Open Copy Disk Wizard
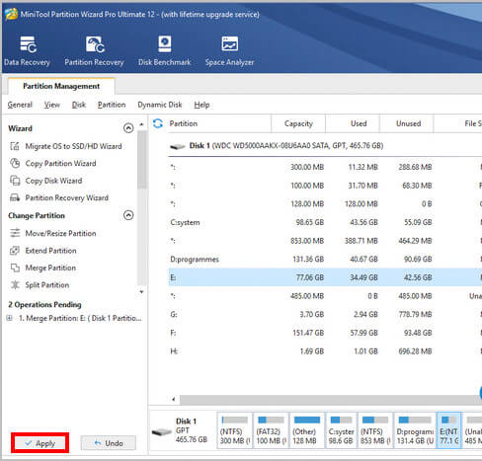Image resolution: width=482 pixels, height=461 pixels. tap(53, 181)
